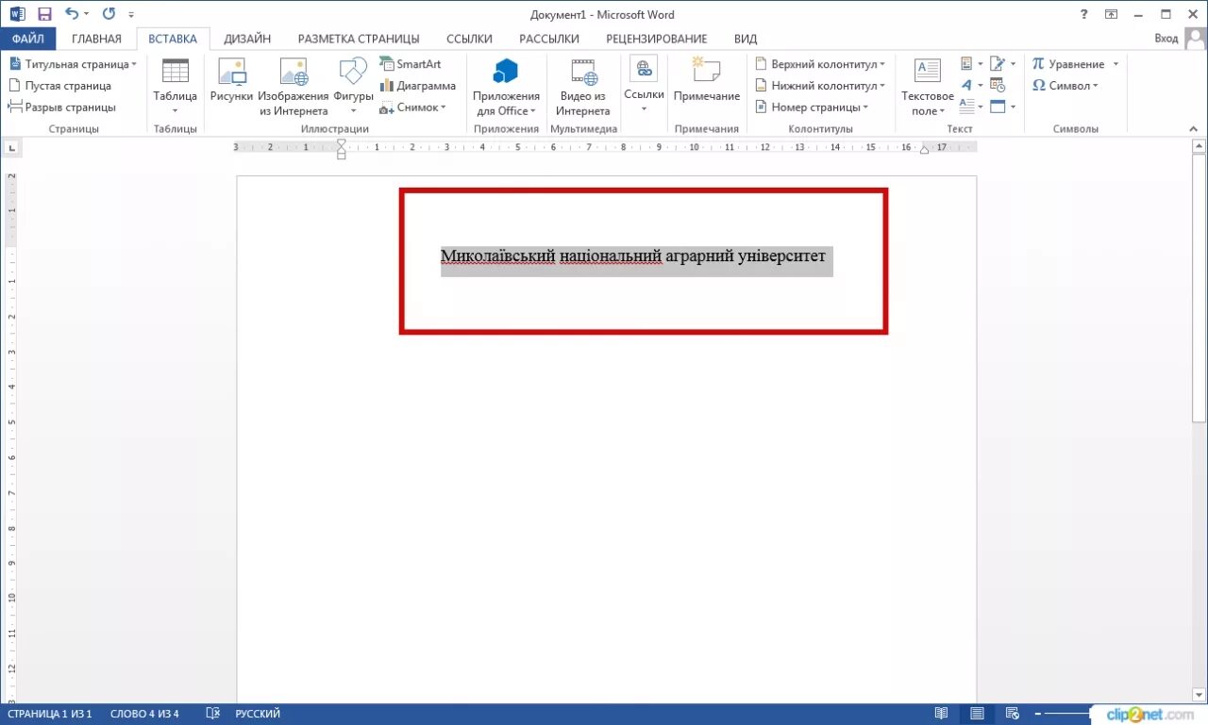The image size is (1208, 725).
Task: Insert a text box (Текстовое поле)
Action: (x=928, y=87)
